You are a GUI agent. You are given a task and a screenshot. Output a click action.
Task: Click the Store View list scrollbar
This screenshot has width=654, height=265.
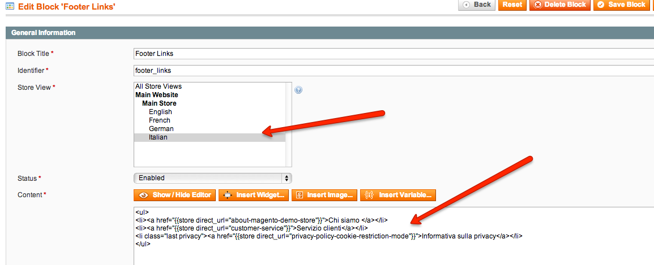click(x=288, y=124)
